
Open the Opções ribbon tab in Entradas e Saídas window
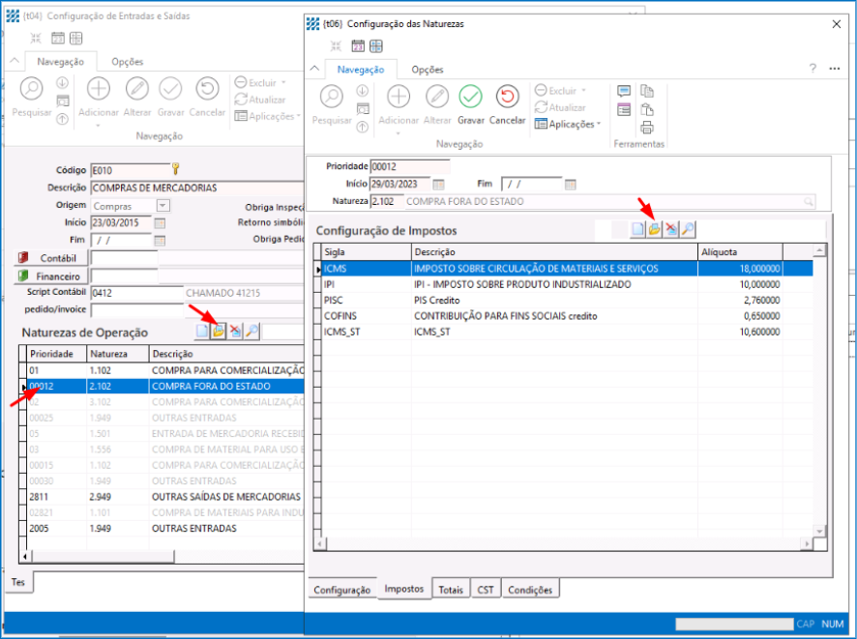tap(128, 62)
